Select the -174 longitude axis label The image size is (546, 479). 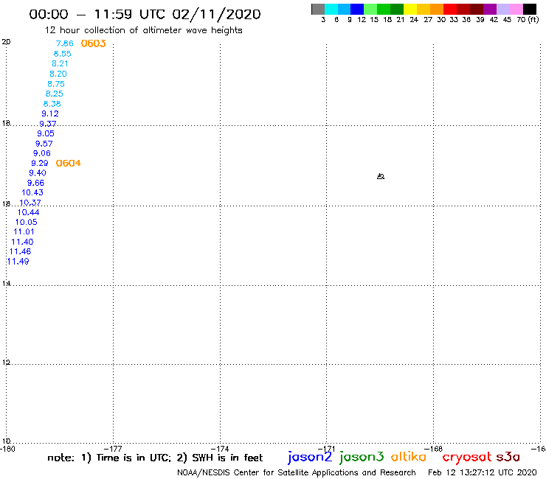click(220, 449)
